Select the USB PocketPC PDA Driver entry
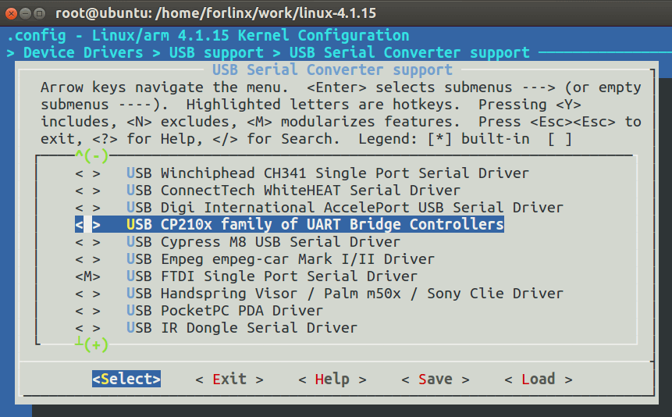This screenshot has height=417, width=672. (x=225, y=311)
